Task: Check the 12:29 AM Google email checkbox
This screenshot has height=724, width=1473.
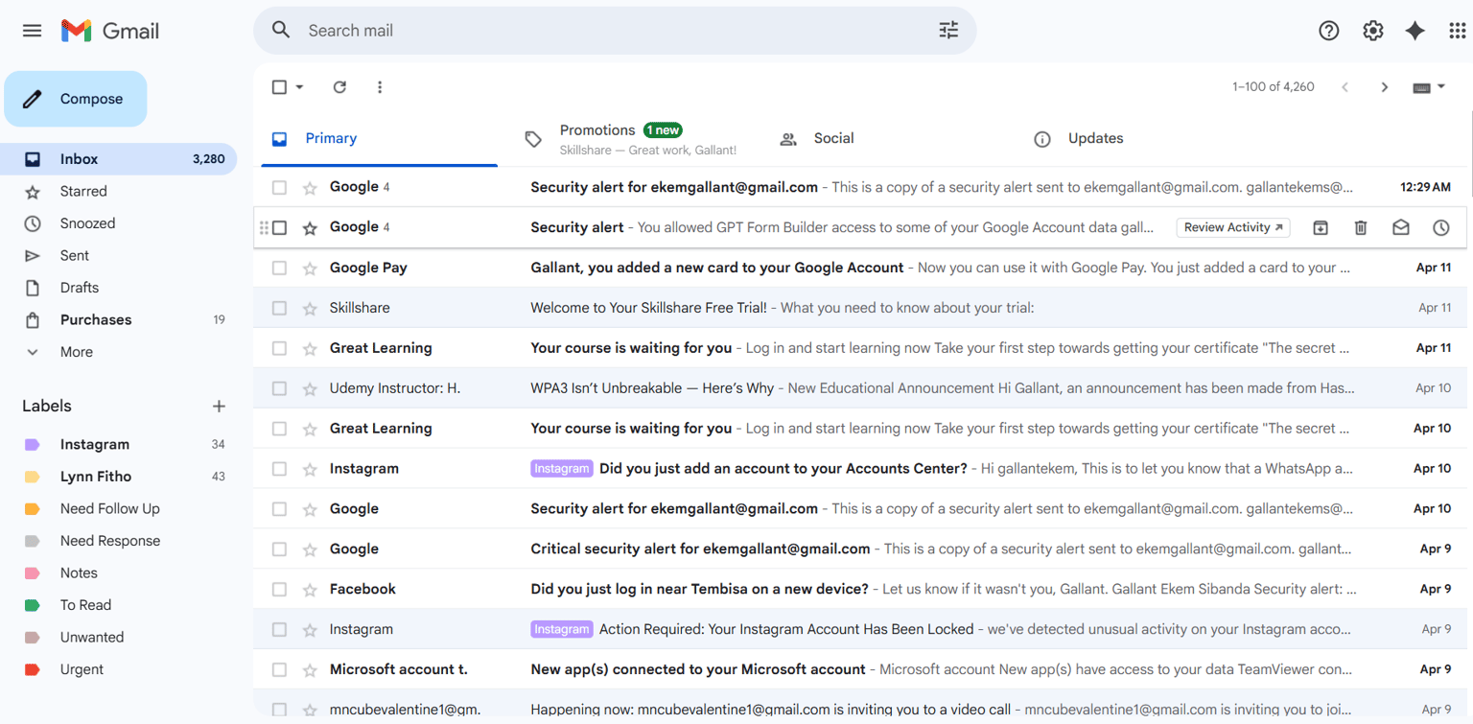Action: 279,188
